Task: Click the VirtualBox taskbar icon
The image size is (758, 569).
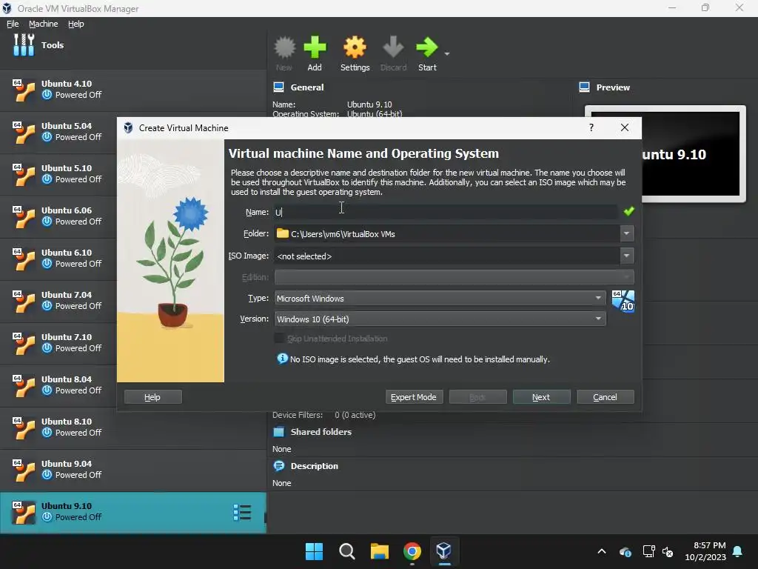Action: click(x=444, y=551)
